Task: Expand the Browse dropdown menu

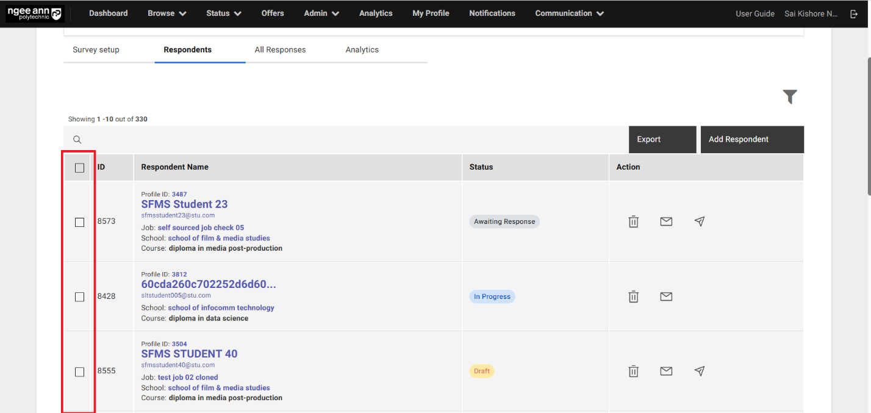Action: (166, 13)
